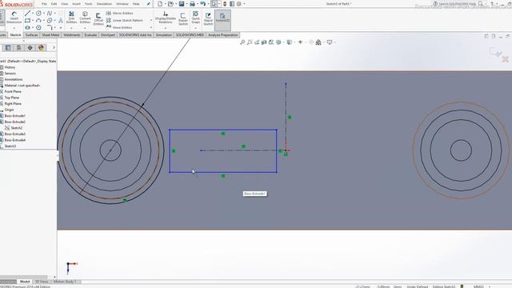Click Zoom to Fit in view toolbar
Image resolution: width=512 pixels, height=288 pixels.
[x=242, y=42]
